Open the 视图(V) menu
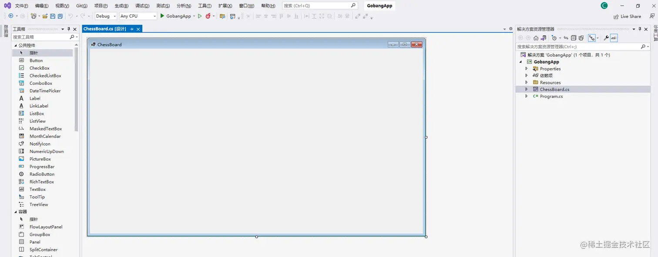The image size is (658, 257). click(x=62, y=6)
